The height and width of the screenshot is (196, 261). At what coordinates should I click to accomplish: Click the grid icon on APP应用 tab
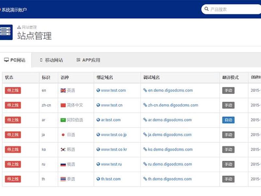78,60
